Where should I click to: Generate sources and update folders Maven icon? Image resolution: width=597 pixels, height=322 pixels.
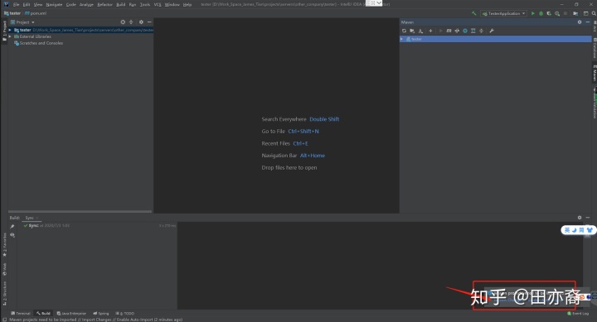pyautogui.click(x=412, y=31)
